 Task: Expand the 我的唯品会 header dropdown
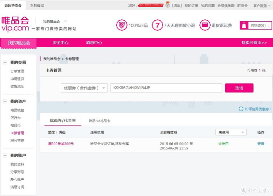pyautogui.click(x=55, y=21)
